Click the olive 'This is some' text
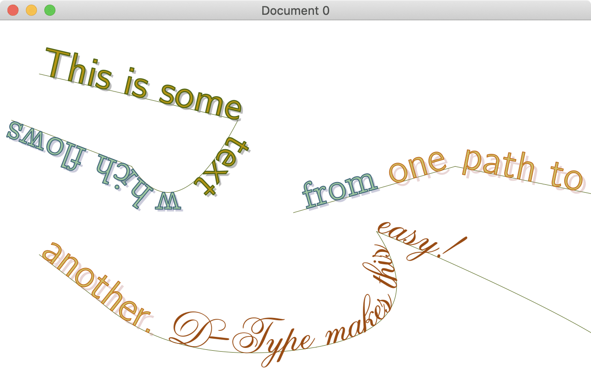Screen dimensions: 591x390 point(143,83)
